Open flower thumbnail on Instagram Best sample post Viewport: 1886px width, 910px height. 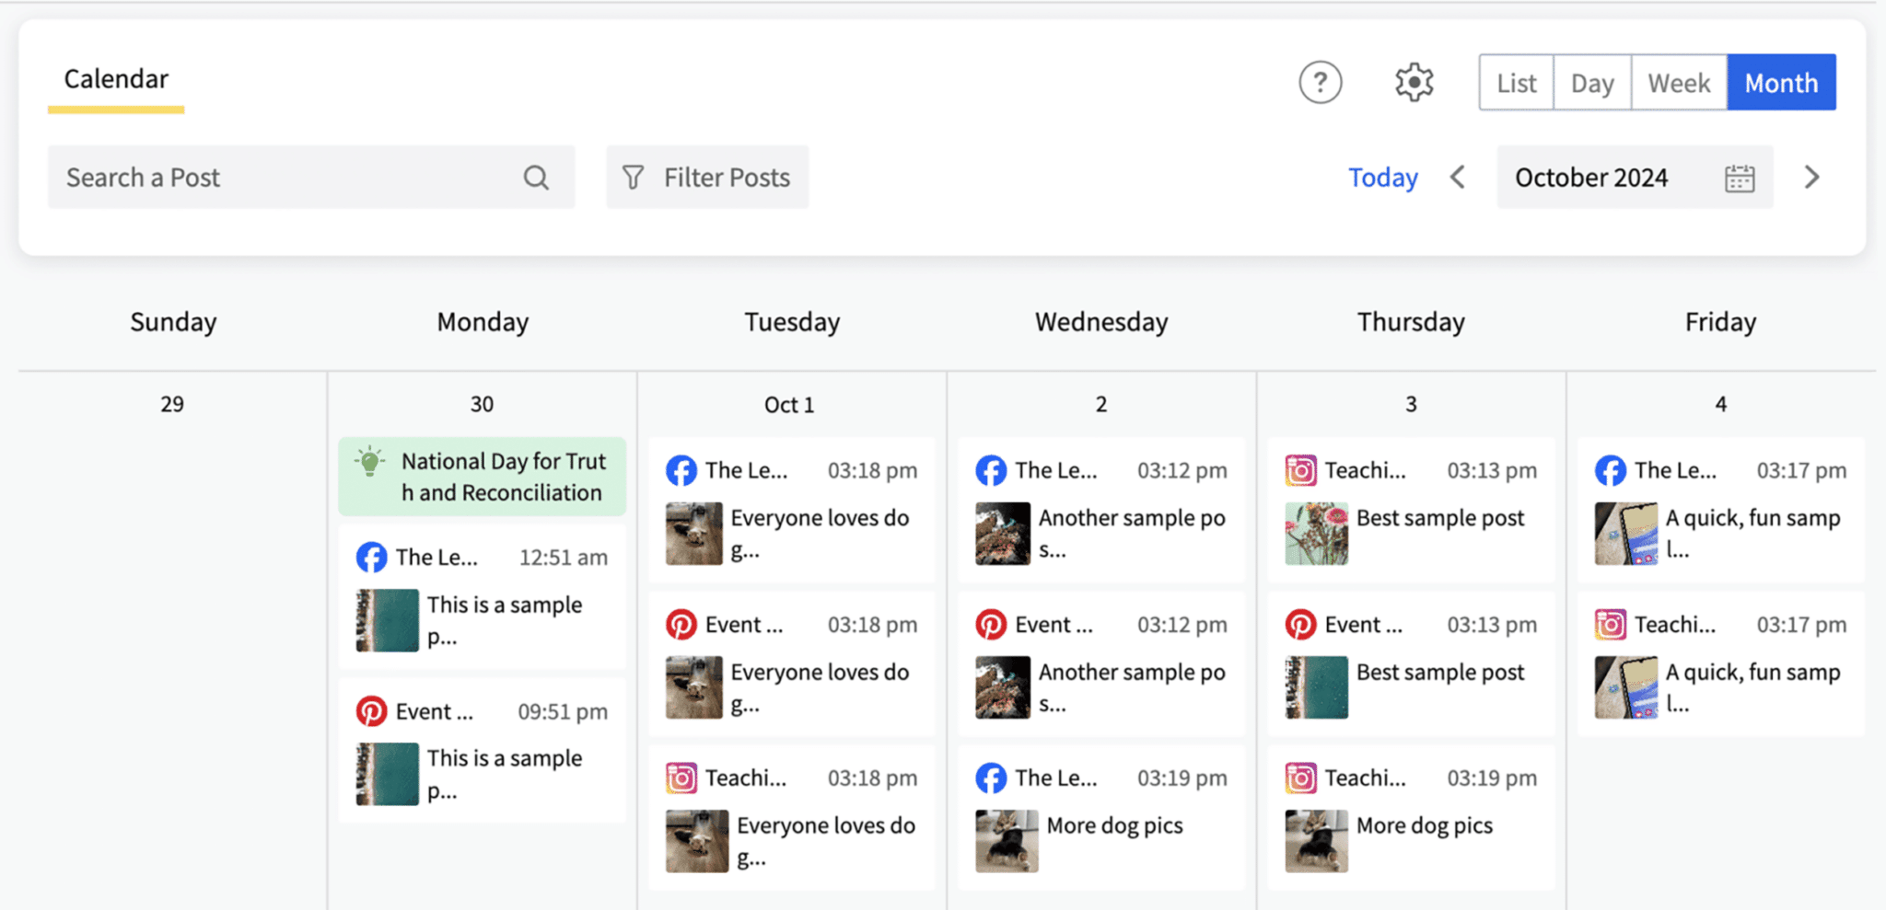tap(1316, 534)
